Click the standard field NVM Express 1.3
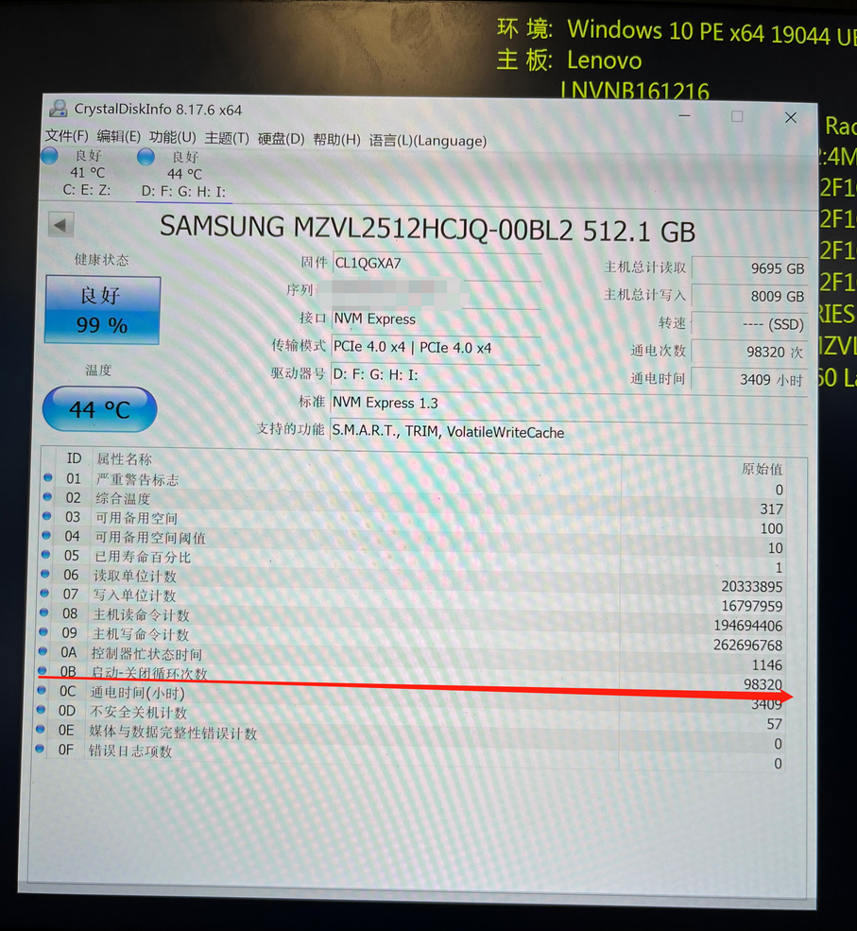Viewport: 857px width, 931px height. [x=568, y=403]
